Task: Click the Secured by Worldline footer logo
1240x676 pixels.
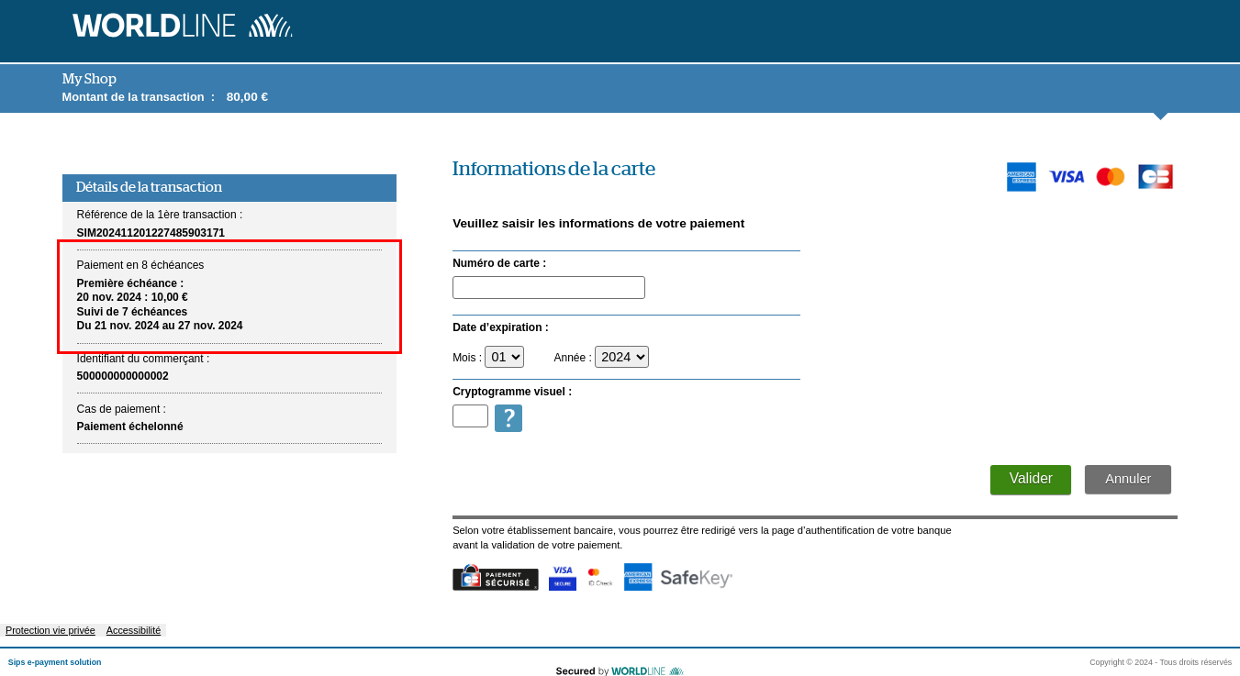Action: pos(620,671)
